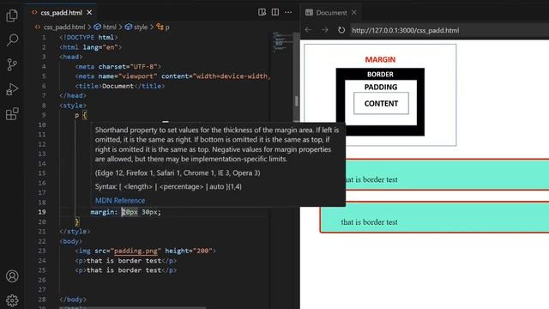Image resolution: width=549 pixels, height=309 pixels.
Task: Split the editor right
Action: tap(275, 12)
